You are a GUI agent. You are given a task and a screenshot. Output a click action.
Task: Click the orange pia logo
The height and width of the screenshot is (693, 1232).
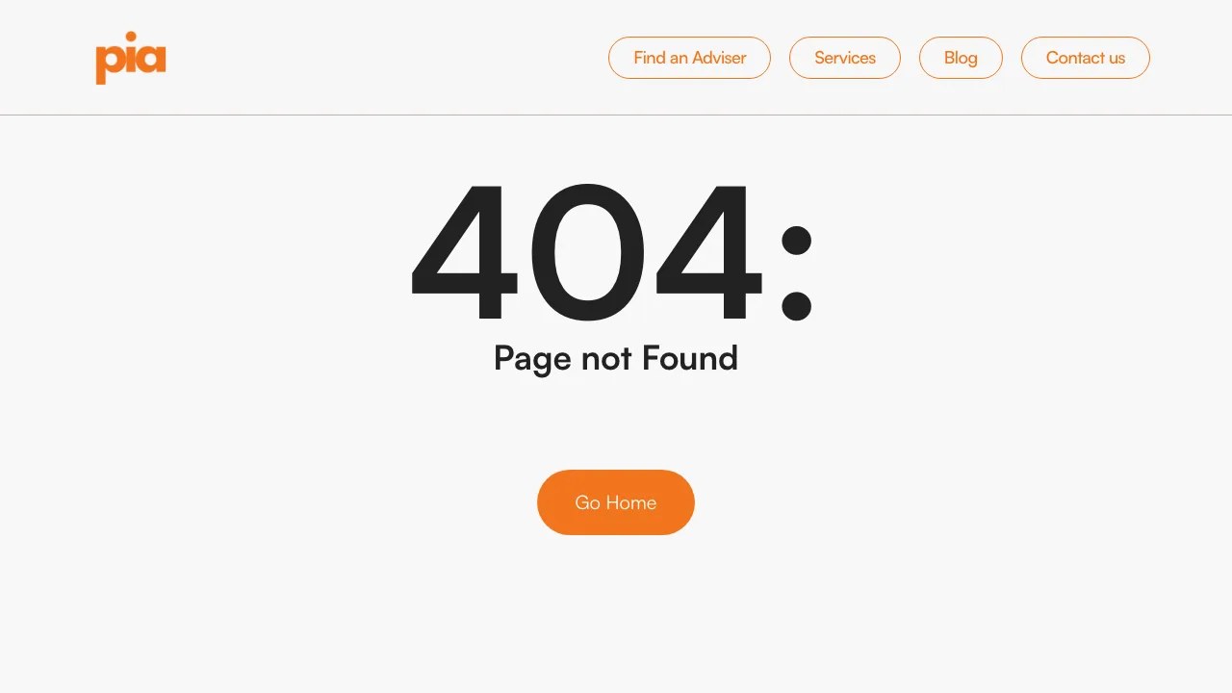click(x=131, y=58)
